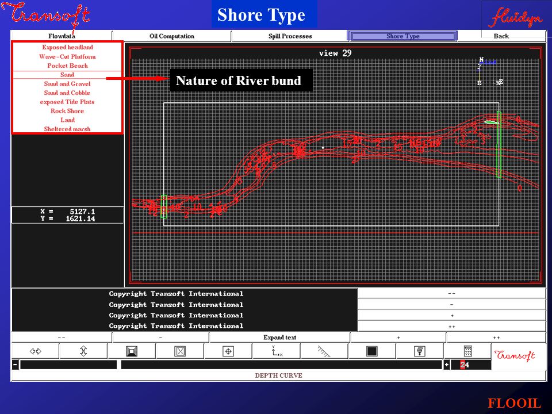Choose Land shore type
This screenshot has width=552, height=414.
pos(68,120)
